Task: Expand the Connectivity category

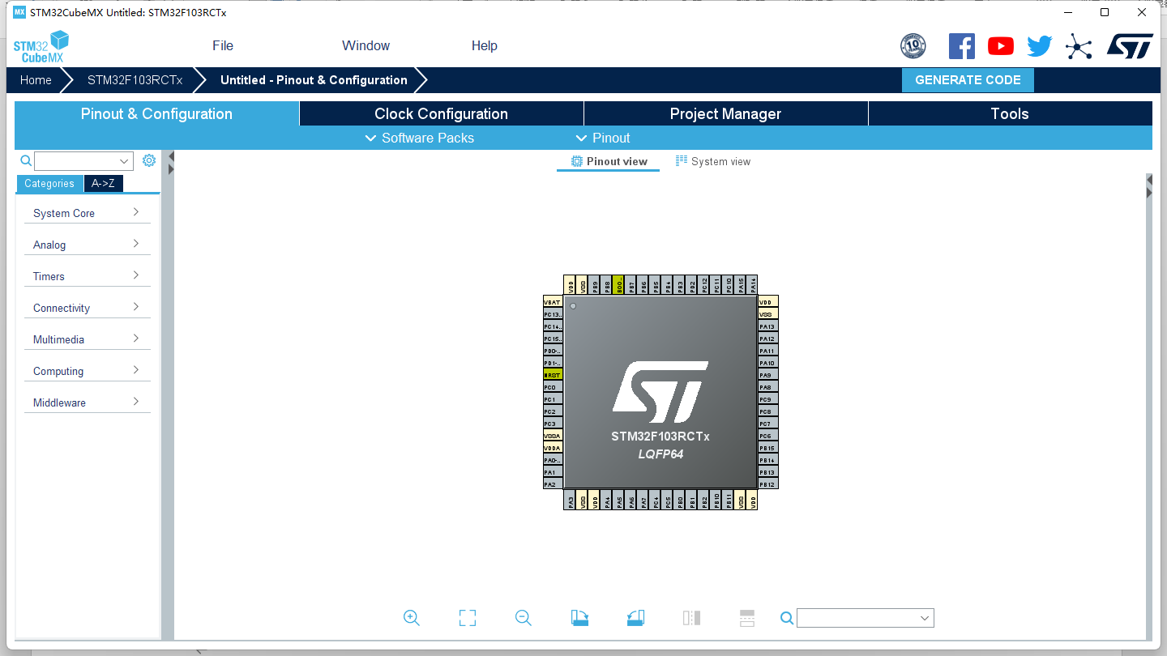Action: [88, 308]
